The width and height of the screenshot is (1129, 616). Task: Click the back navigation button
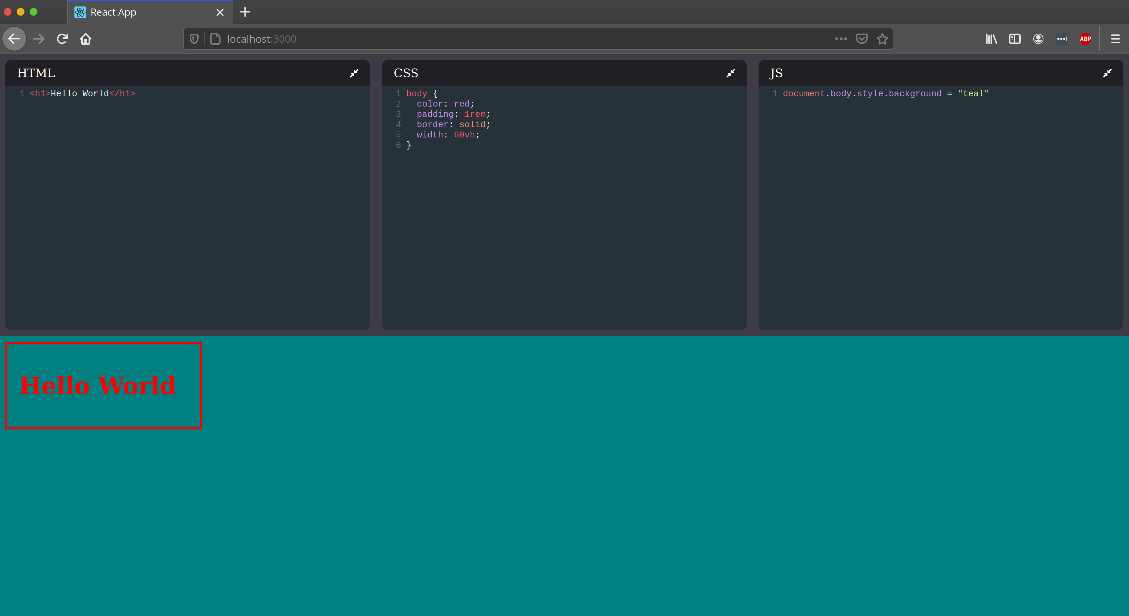pos(16,39)
